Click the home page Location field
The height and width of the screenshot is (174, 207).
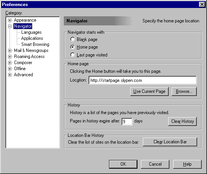[x=142, y=80]
